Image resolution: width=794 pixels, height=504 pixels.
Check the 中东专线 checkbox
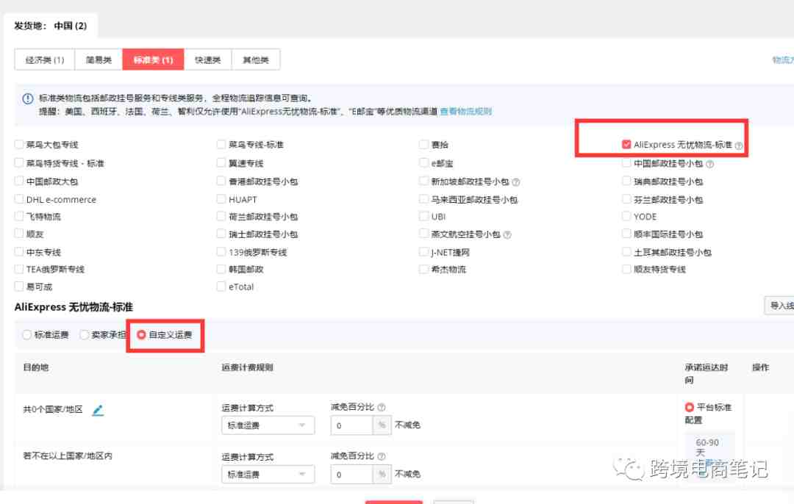tap(19, 252)
